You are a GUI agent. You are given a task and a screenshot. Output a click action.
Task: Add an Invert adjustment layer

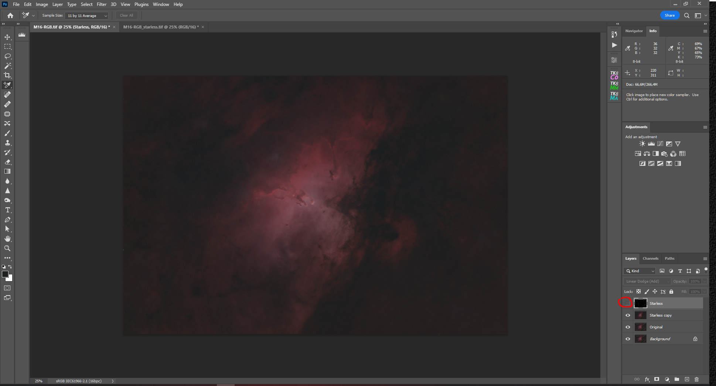pos(642,164)
